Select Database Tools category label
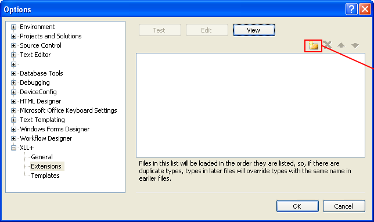Viewport: 374px width, 222px height. (41, 74)
